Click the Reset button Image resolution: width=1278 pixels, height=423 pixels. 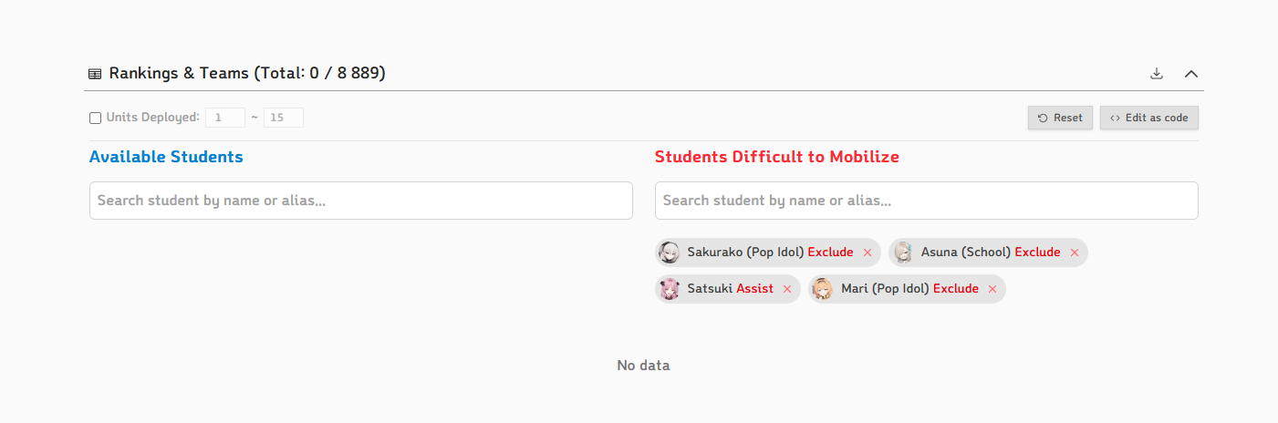[x=1060, y=118]
